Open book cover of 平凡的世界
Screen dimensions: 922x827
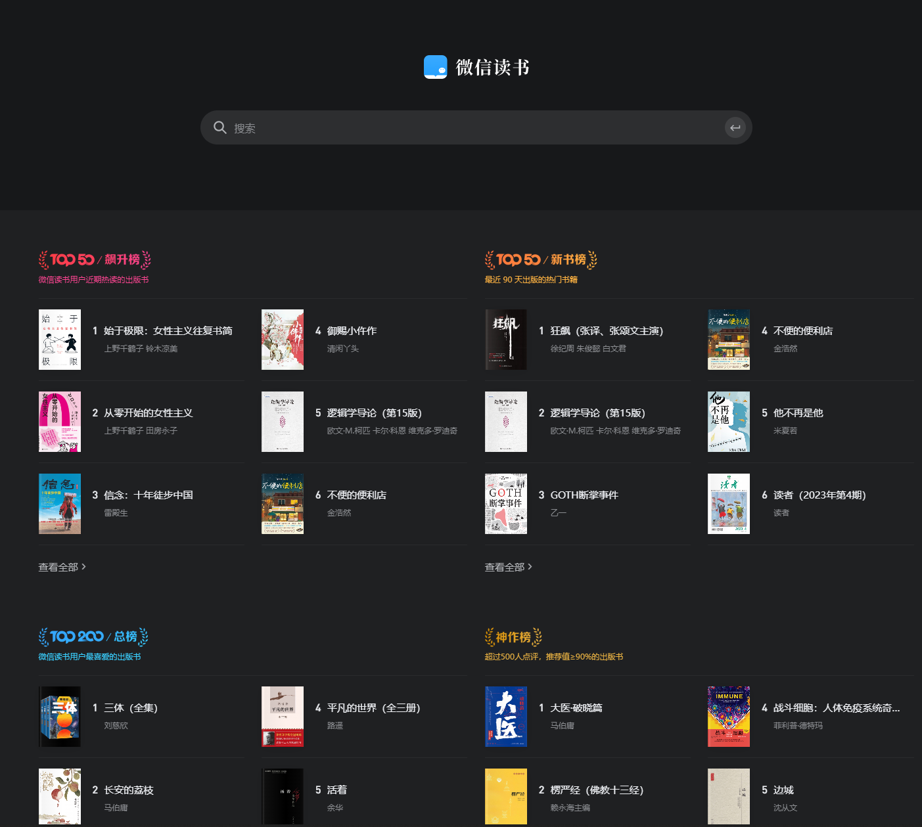tap(283, 717)
